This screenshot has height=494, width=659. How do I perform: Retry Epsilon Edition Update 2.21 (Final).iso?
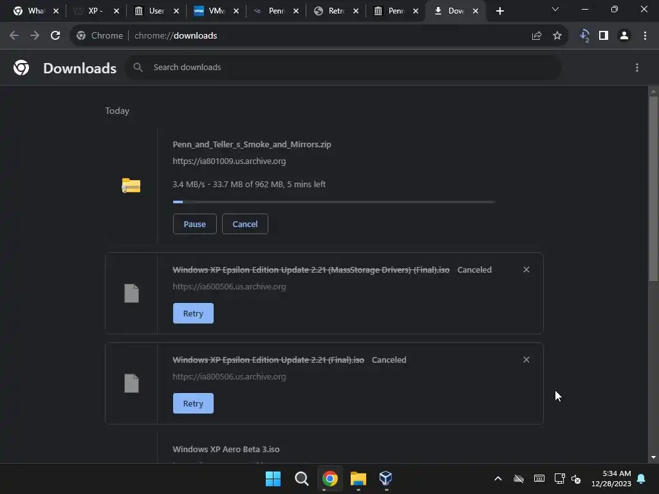[193, 403]
